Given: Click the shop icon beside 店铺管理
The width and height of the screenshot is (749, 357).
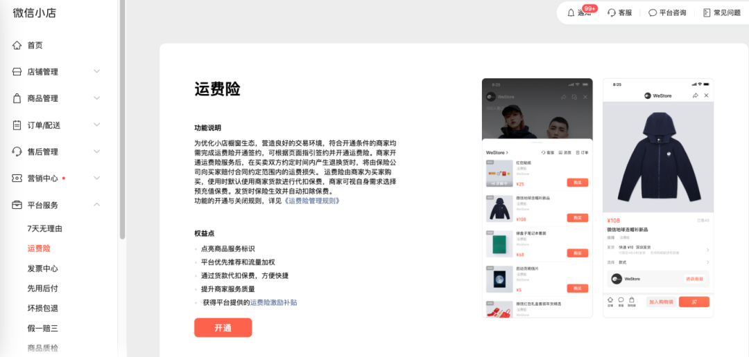Looking at the screenshot, I should (17, 72).
